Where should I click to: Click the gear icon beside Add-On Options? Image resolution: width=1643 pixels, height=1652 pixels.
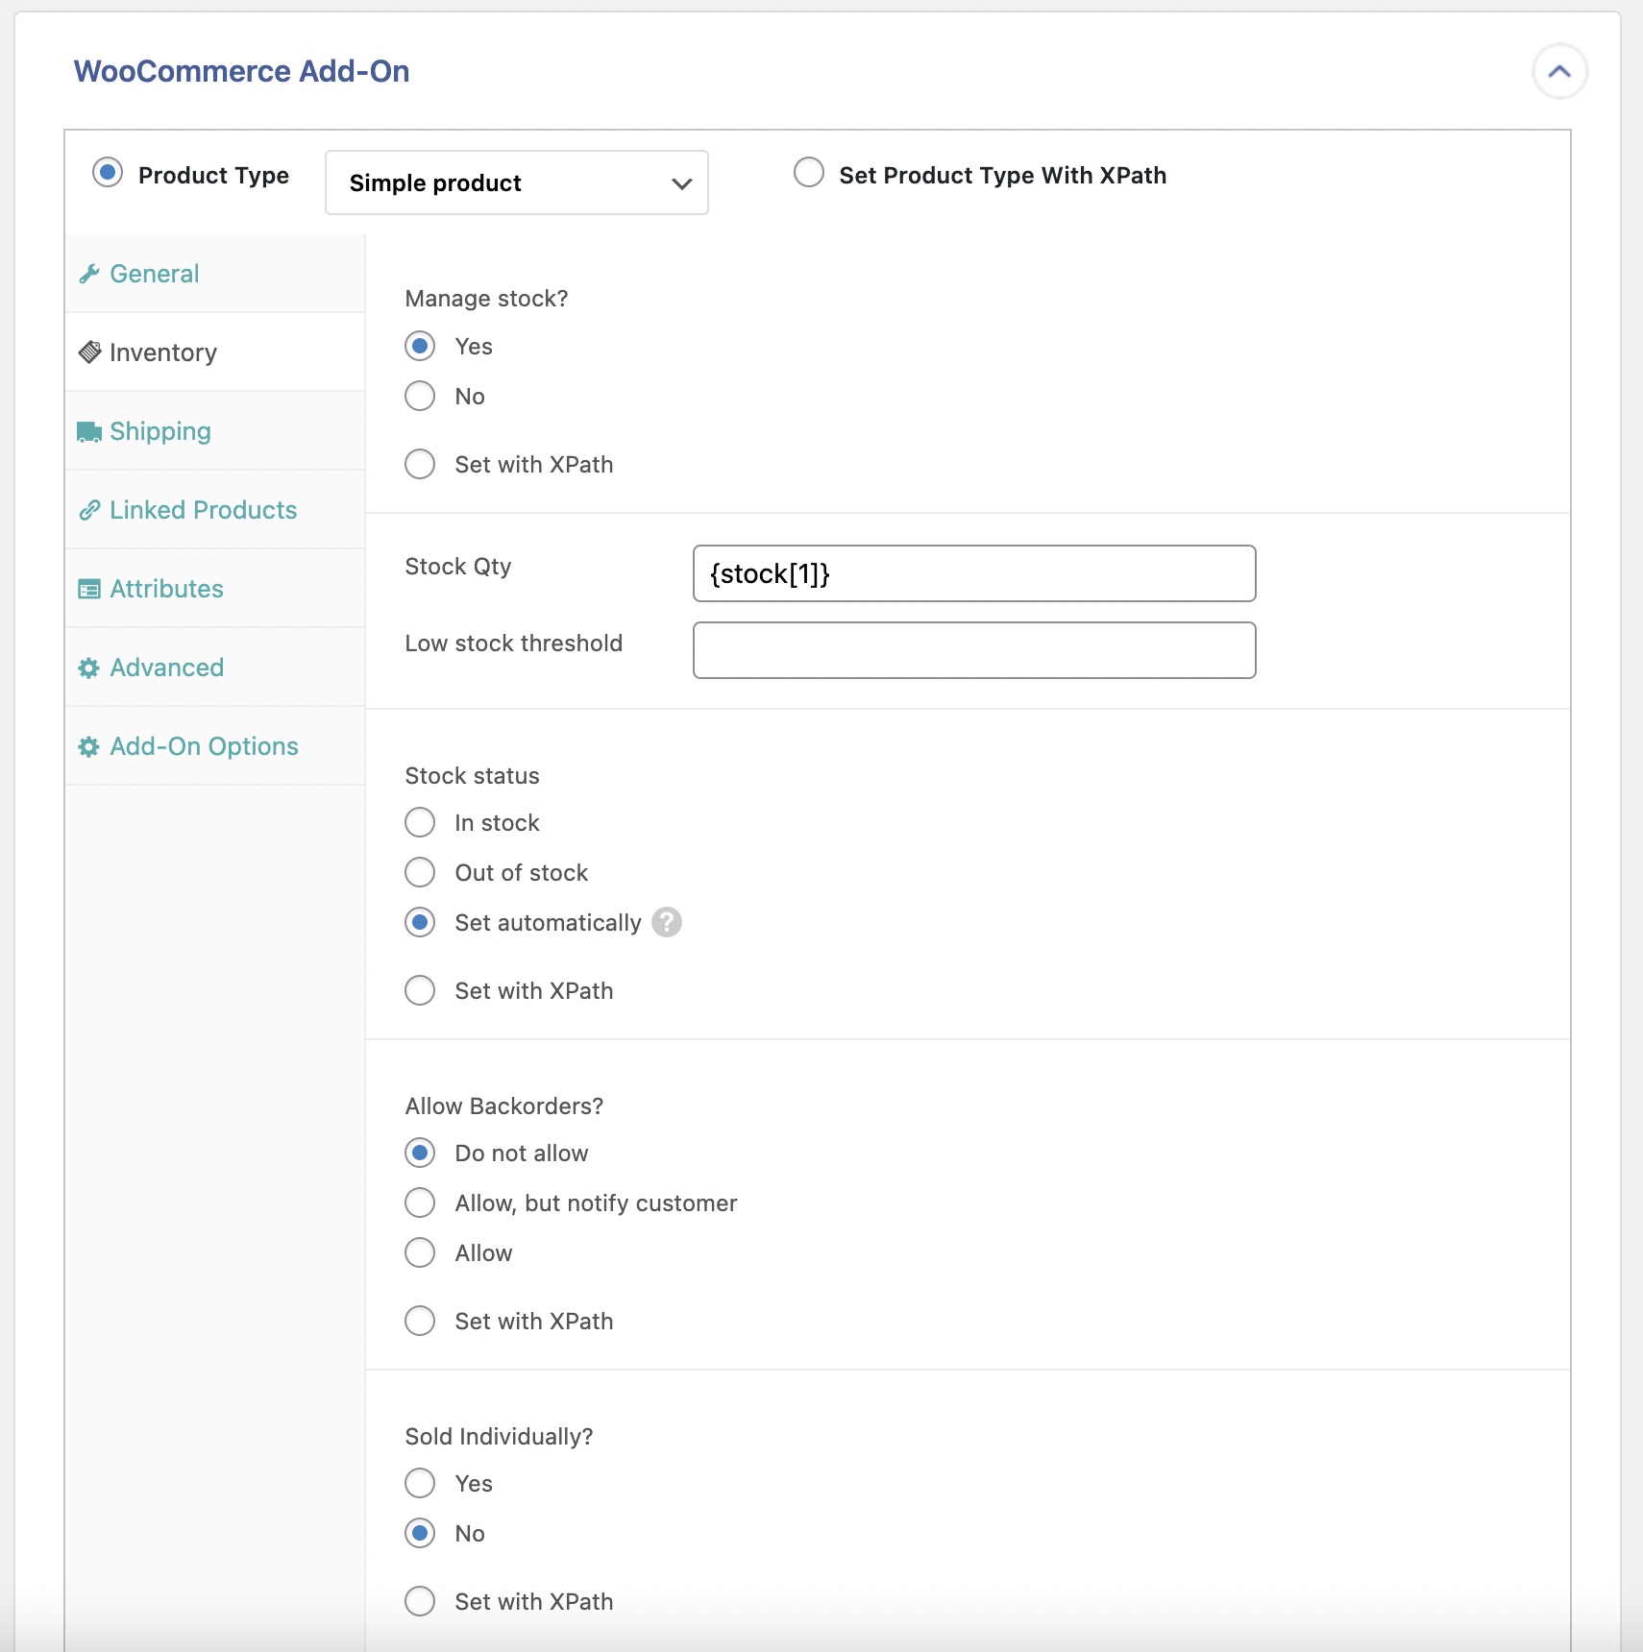[89, 746]
